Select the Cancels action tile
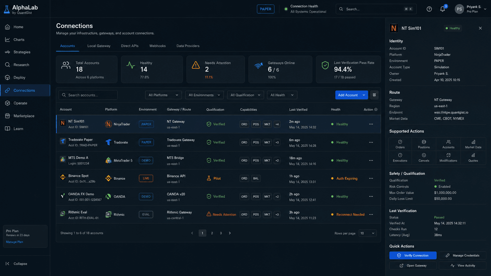The height and width of the screenshot is (276, 491). click(x=424, y=158)
